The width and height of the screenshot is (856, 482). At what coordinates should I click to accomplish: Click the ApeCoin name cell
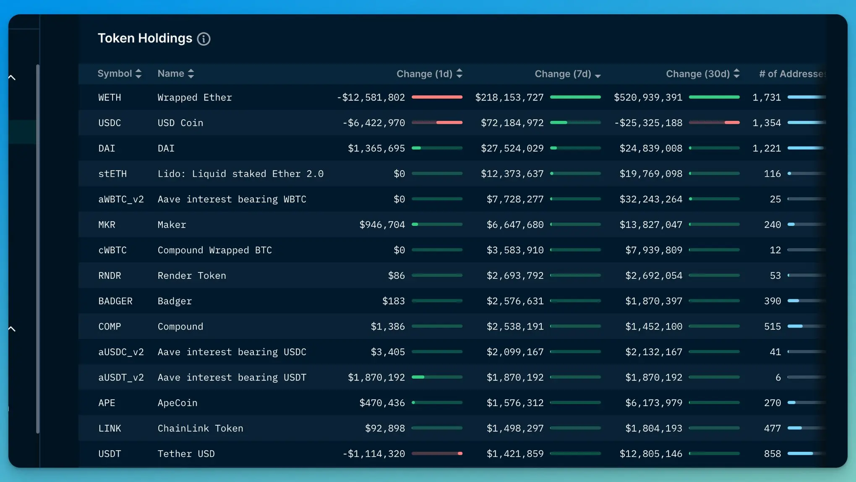click(x=177, y=403)
